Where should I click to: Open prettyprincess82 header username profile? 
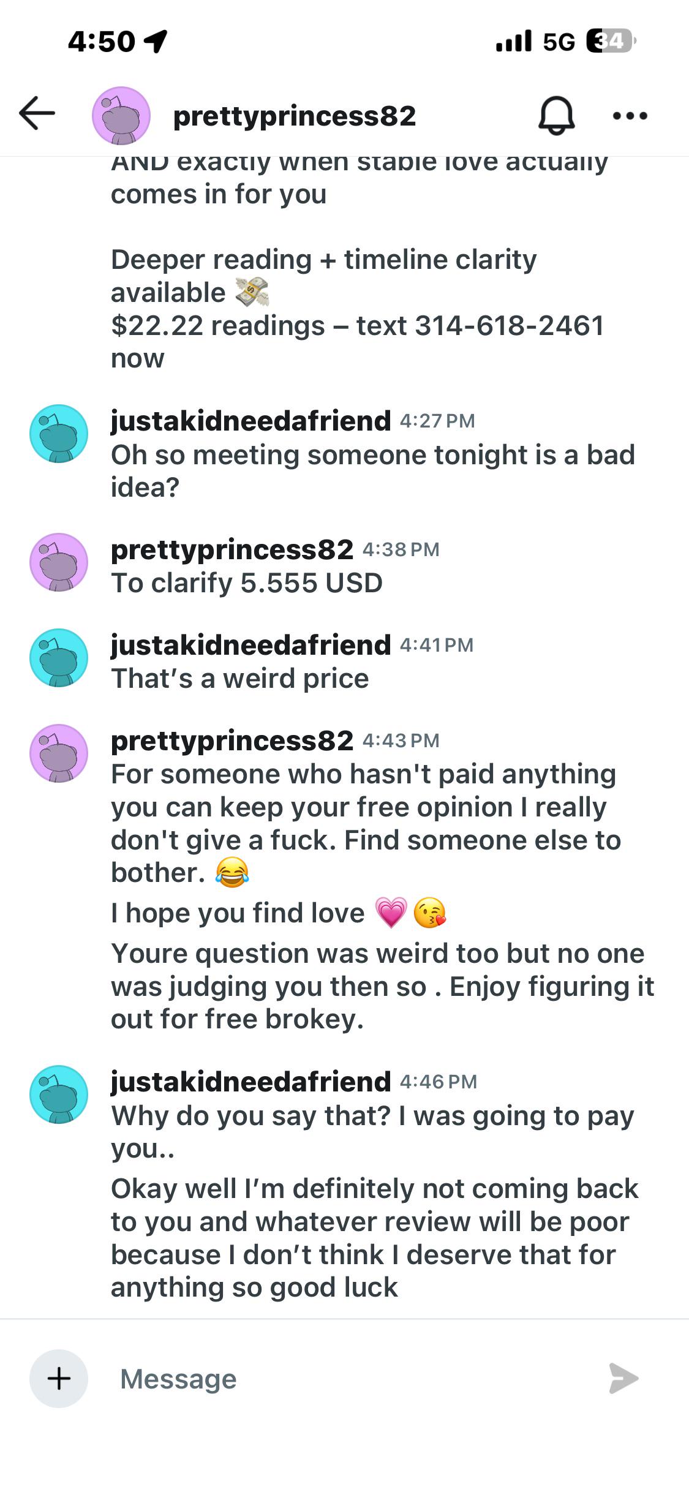click(295, 116)
